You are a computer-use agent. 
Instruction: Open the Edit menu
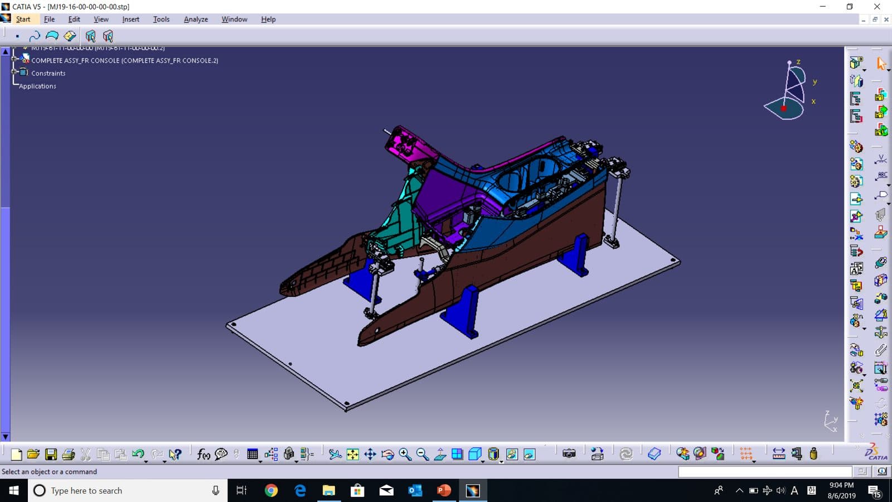pyautogui.click(x=74, y=19)
